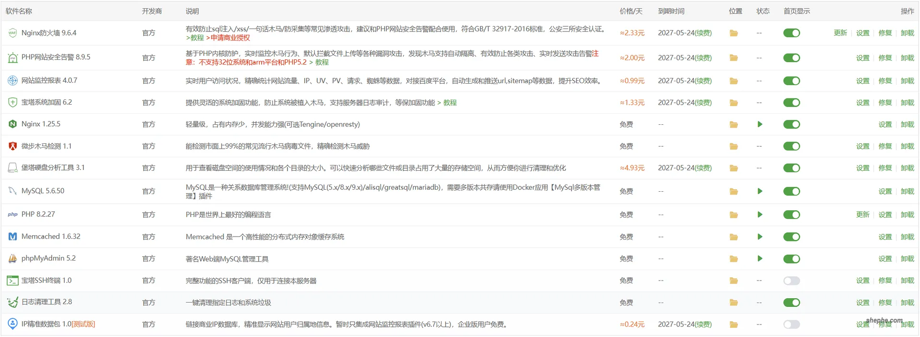
Task: Open the 教程 link for 宝塔系统加固
Action: (x=450, y=103)
